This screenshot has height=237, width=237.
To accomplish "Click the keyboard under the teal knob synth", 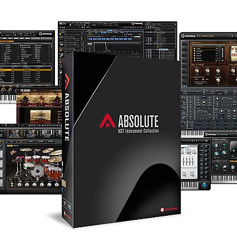I will [x=224, y=179].
